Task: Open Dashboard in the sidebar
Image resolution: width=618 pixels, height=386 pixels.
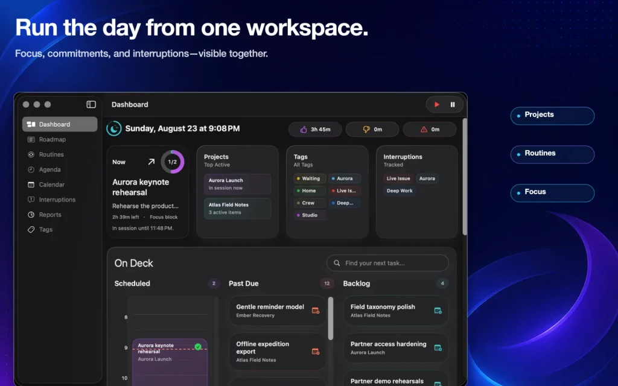Action: point(60,124)
